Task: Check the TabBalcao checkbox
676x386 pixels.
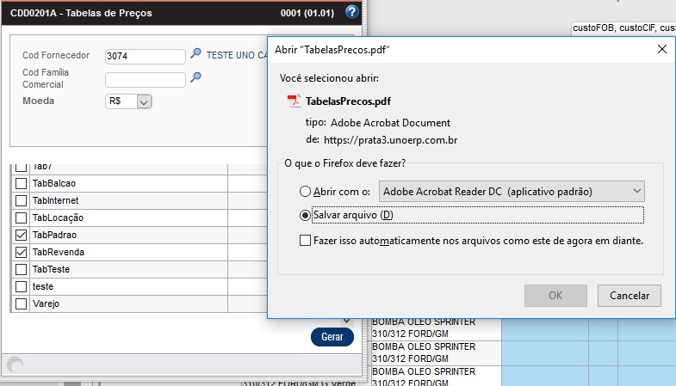Action: pos(22,183)
